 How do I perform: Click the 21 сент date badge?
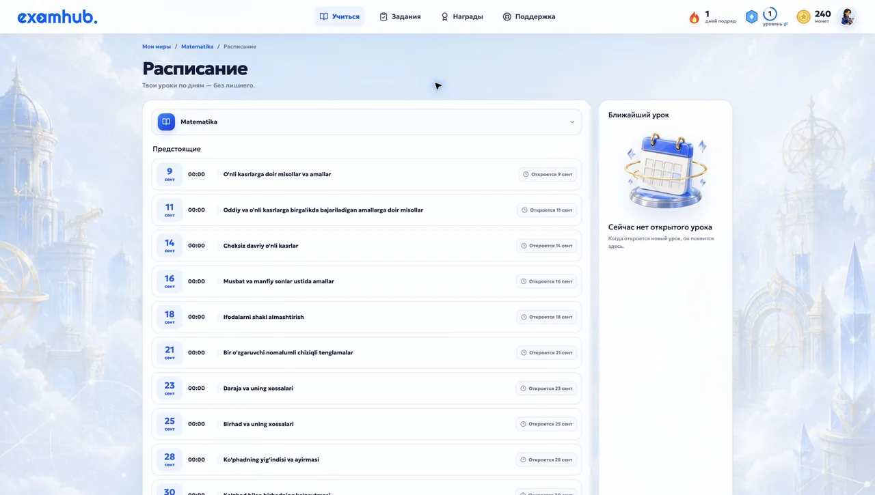tap(170, 352)
